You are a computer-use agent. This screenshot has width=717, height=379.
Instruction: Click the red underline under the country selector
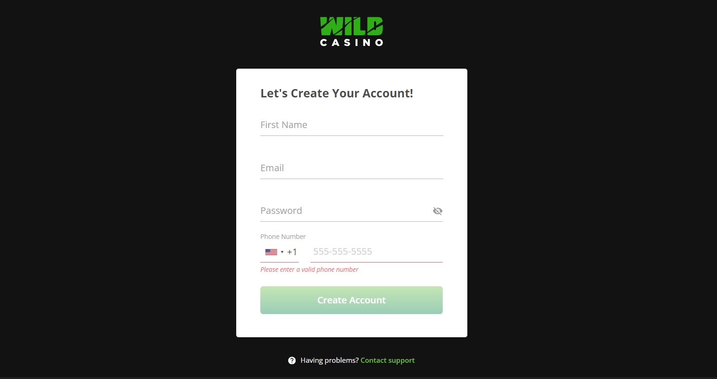tap(279, 262)
